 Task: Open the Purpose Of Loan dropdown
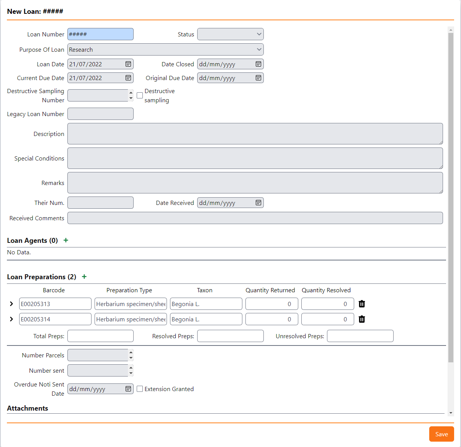(x=165, y=49)
